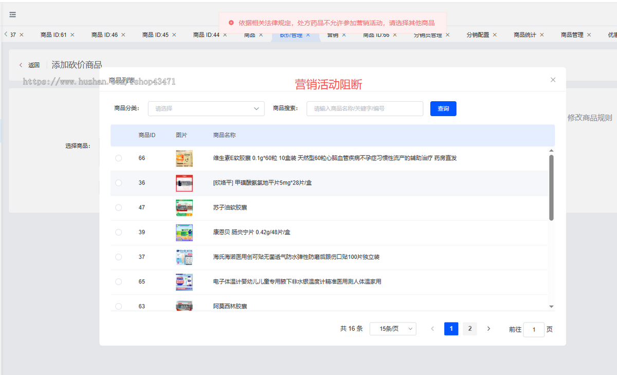Close the 商品管理 tab
The height and width of the screenshot is (375, 617).
(589, 35)
